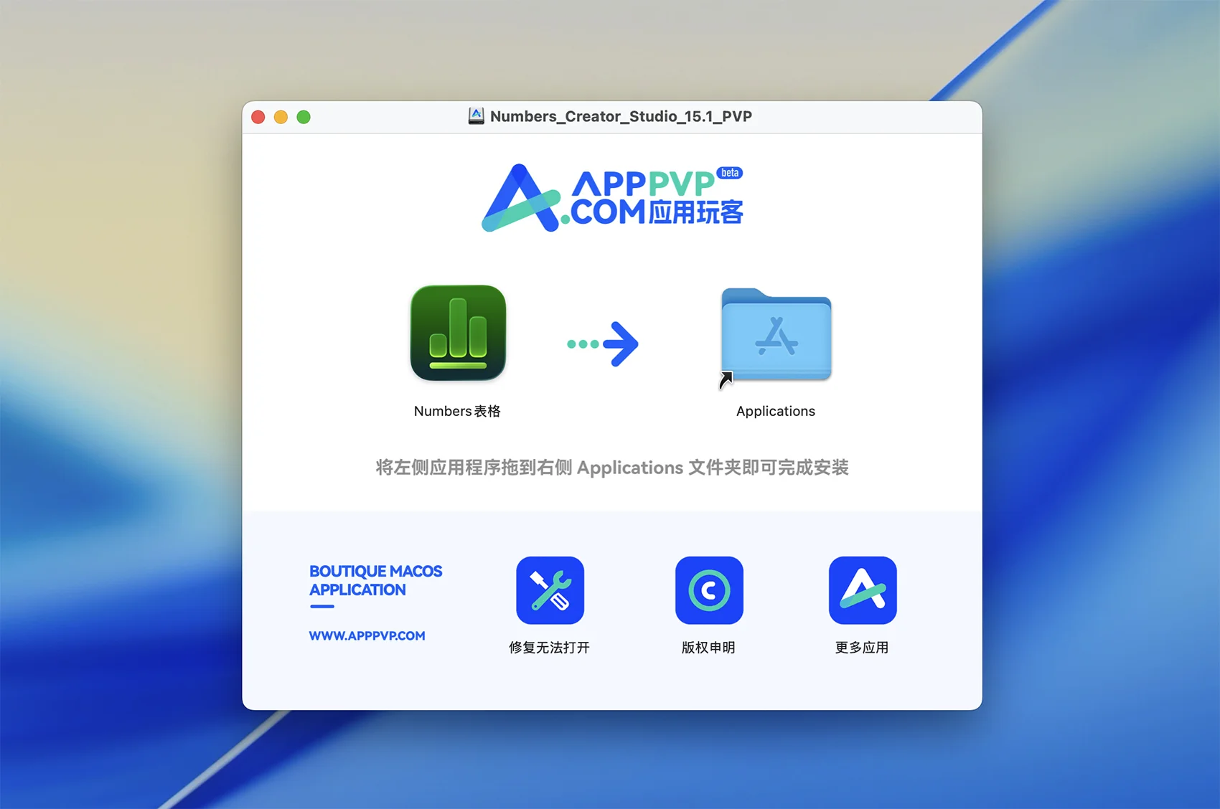Click the window title Numbers_Creator_Studio_15.1_PVP

621,116
